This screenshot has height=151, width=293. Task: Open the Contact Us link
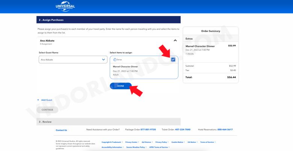[x=61, y=130]
